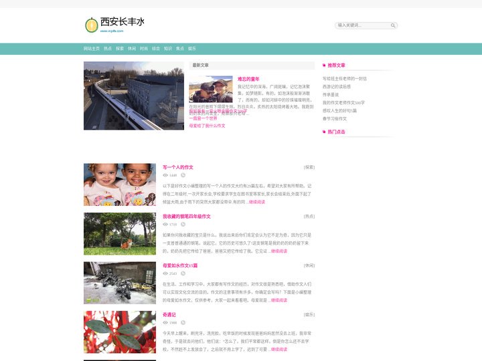Screen dimensions: 482x361
Task: Open sidebar link 写给班主任老师的一封信
Action: point(345,79)
